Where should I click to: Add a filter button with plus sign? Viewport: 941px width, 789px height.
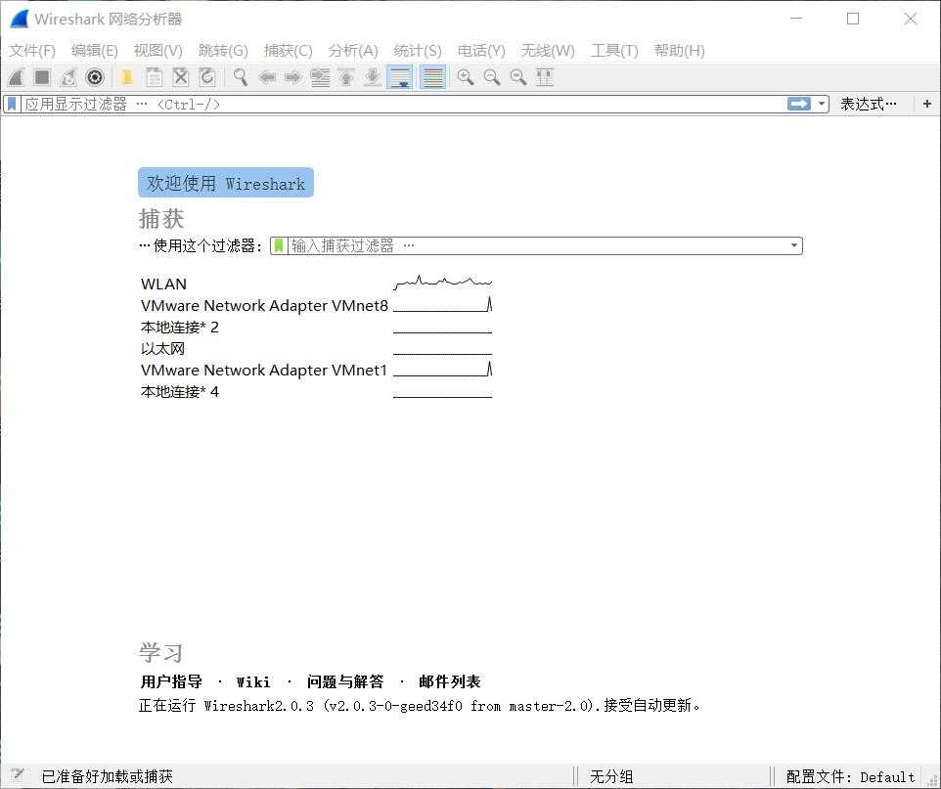(x=927, y=104)
